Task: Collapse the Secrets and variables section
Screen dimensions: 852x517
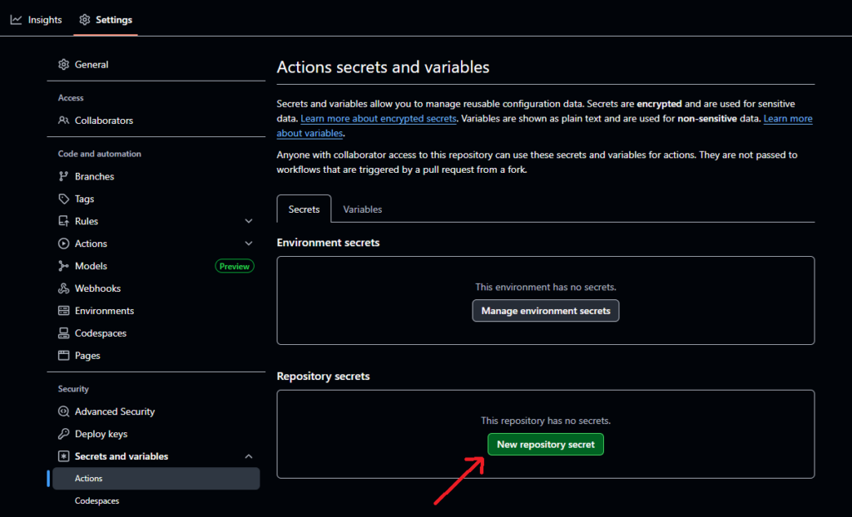Action: (x=249, y=456)
